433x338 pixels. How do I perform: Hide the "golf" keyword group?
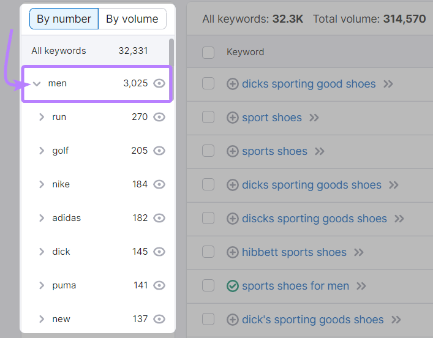tap(160, 151)
